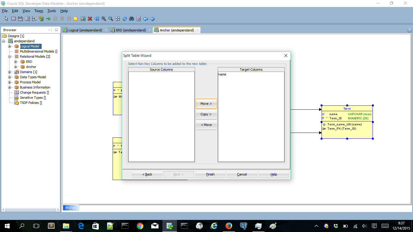Click the red X delete icon

coord(90,19)
